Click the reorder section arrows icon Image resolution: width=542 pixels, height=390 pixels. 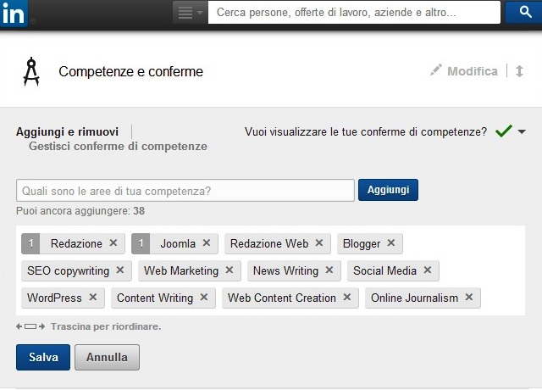[519, 71]
